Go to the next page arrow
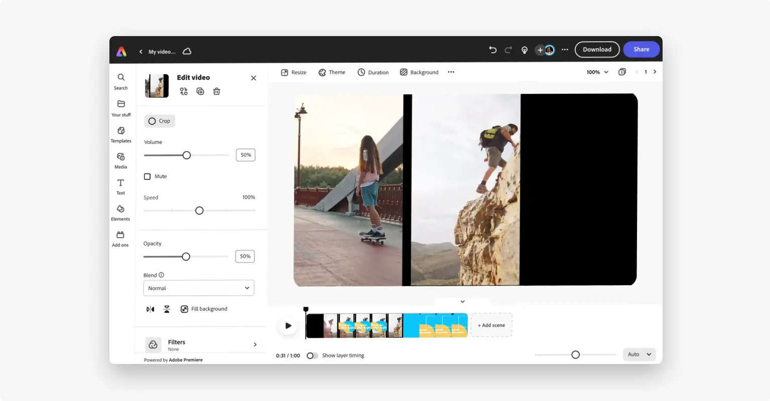 [x=655, y=72]
